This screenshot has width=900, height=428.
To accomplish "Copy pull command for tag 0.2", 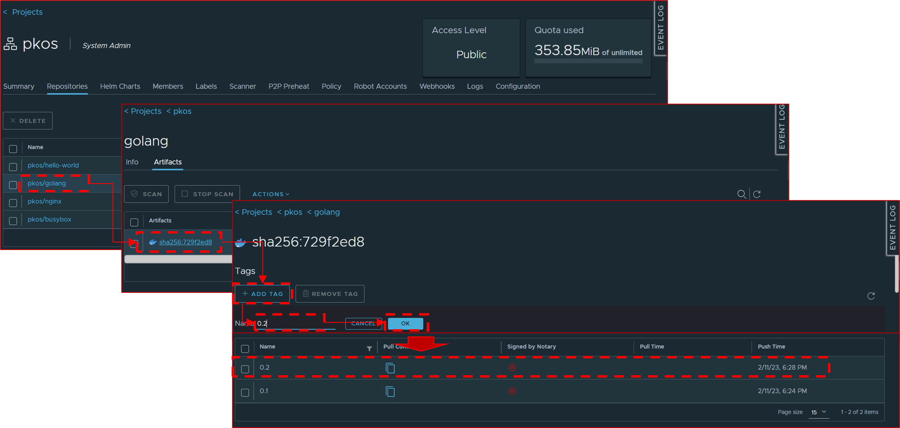I will click(x=390, y=368).
